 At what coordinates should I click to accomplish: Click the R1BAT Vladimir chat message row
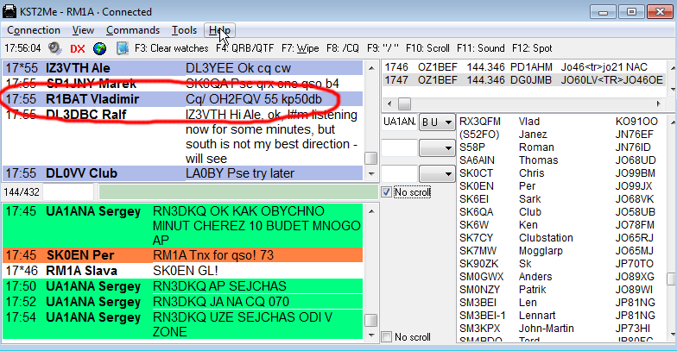[x=173, y=99]
